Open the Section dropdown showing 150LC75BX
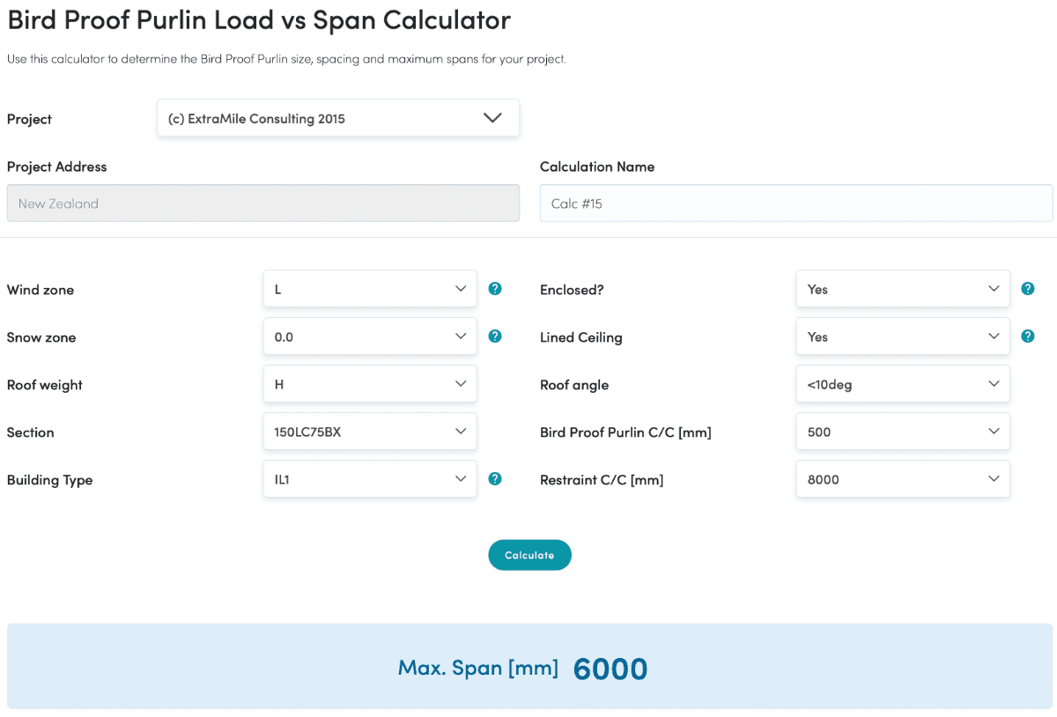Screen dimensions: 1057x717 (x=370, y=432)
